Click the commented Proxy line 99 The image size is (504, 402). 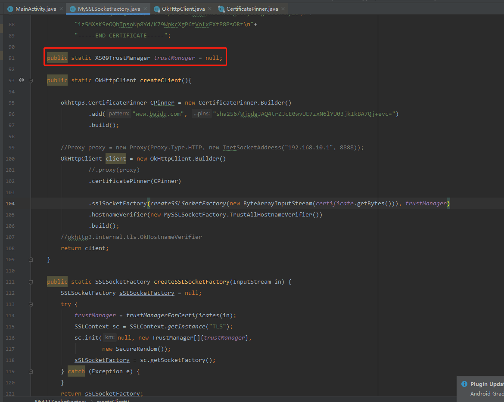212,148
